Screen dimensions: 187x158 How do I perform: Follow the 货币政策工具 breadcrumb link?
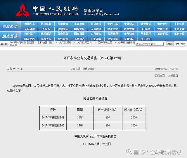(84, 43)
